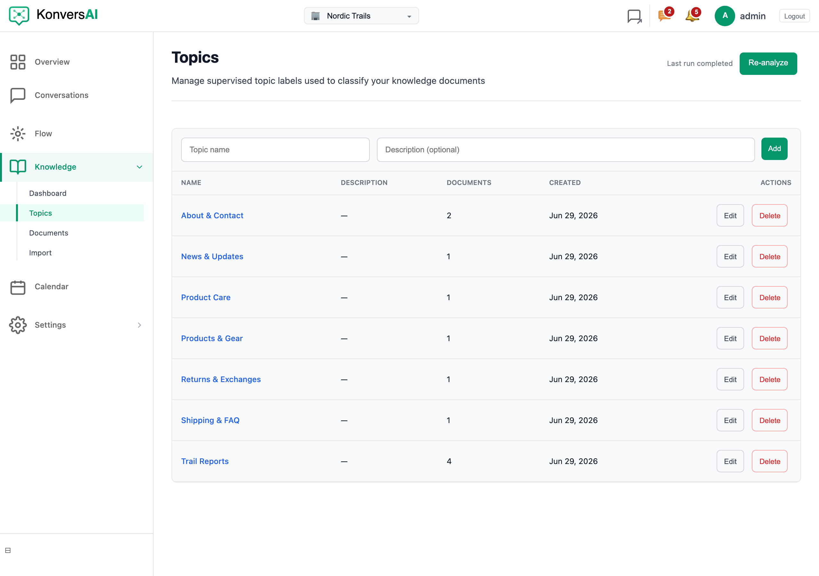Edit the News & Updates topic
The width and height of the screenshot is (819, 576).
coord(730,257)
